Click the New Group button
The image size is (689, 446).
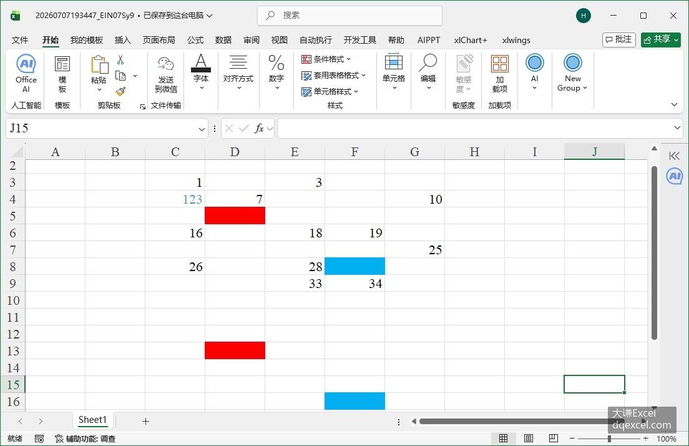pyautogui.click(x=572, y=73)
